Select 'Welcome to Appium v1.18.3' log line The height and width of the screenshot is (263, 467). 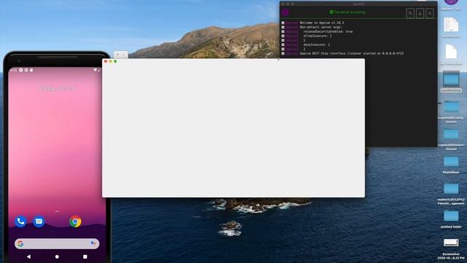[322, 23]
